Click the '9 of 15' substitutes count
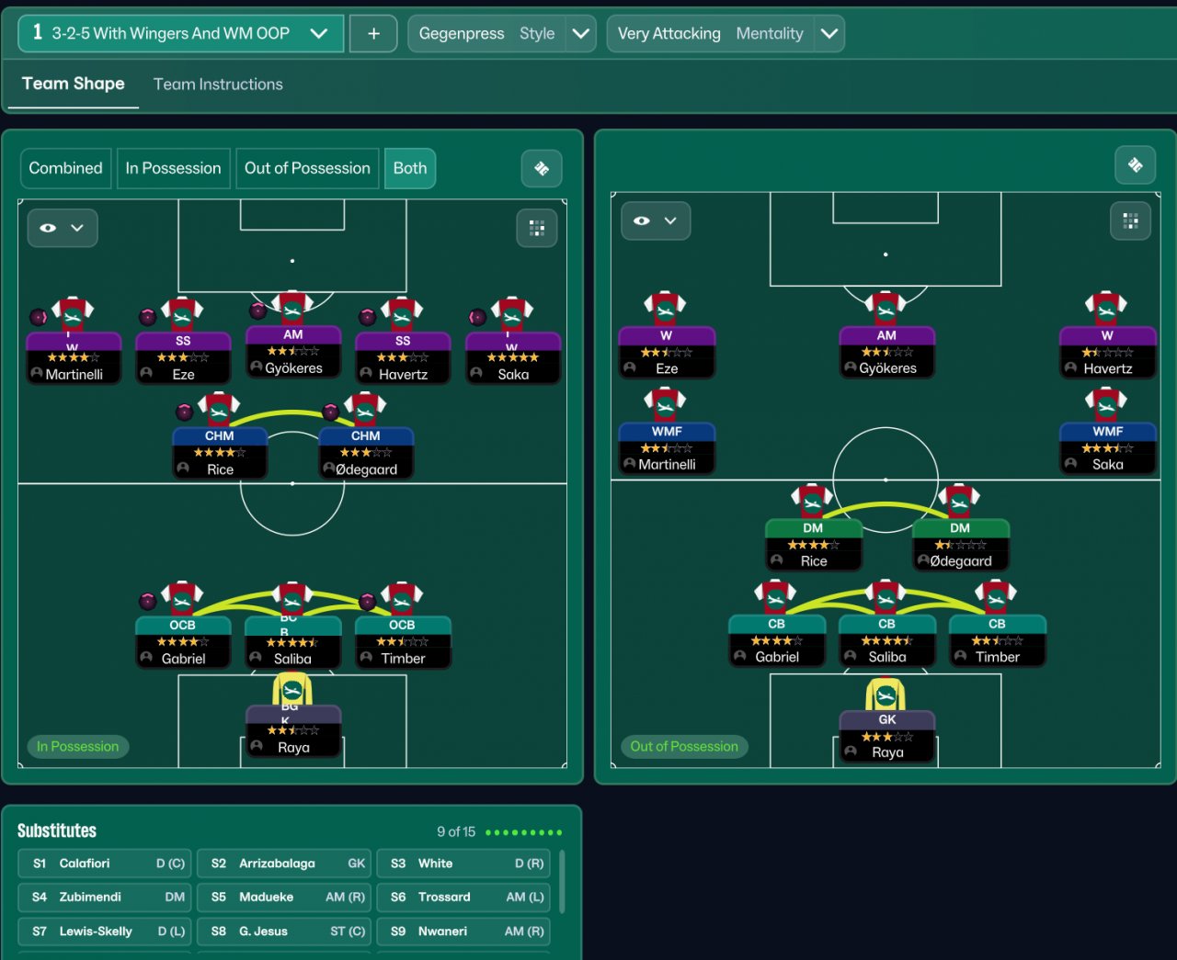The height and width of the screenshot is (960, 1177). tap(456, 832)
